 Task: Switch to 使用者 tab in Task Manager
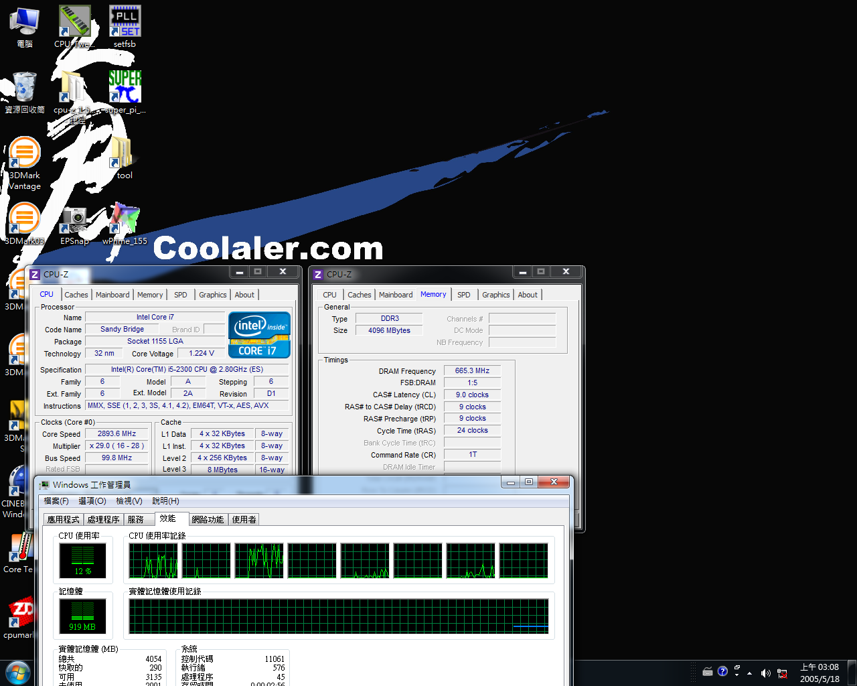coord(244,520)
